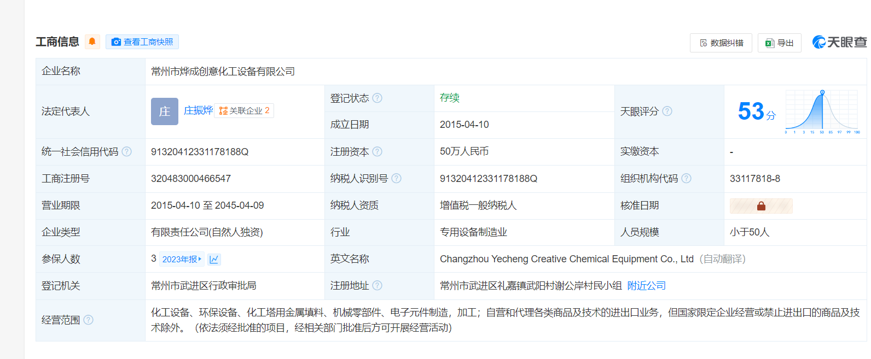Viewport: 871px width, 359px height.
Task: Click the help icon next to 组织机构代码
Action: click(687, 178)
